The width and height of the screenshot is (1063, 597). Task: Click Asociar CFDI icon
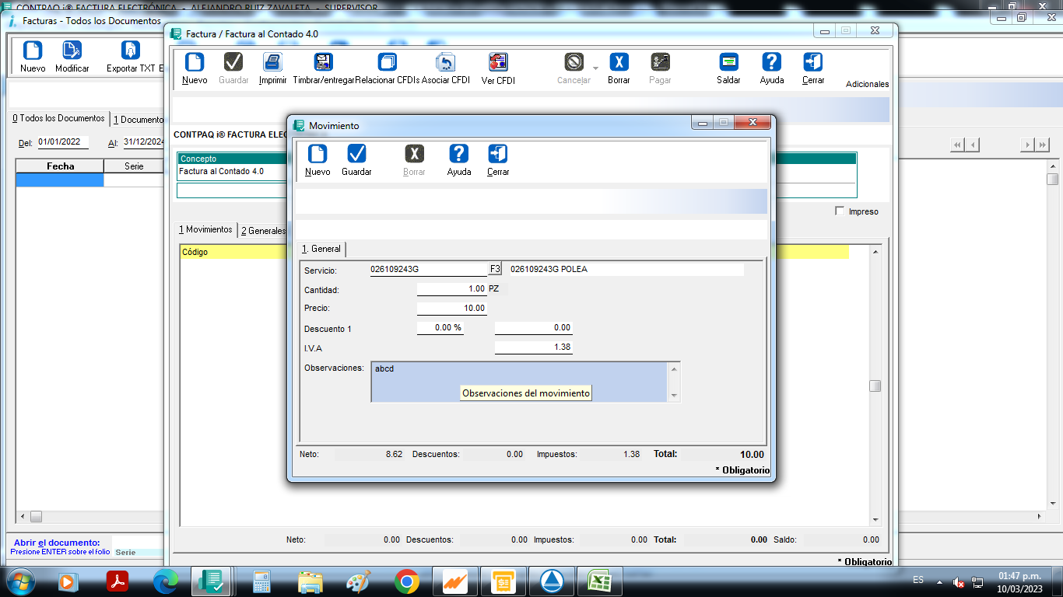[446, 62]
